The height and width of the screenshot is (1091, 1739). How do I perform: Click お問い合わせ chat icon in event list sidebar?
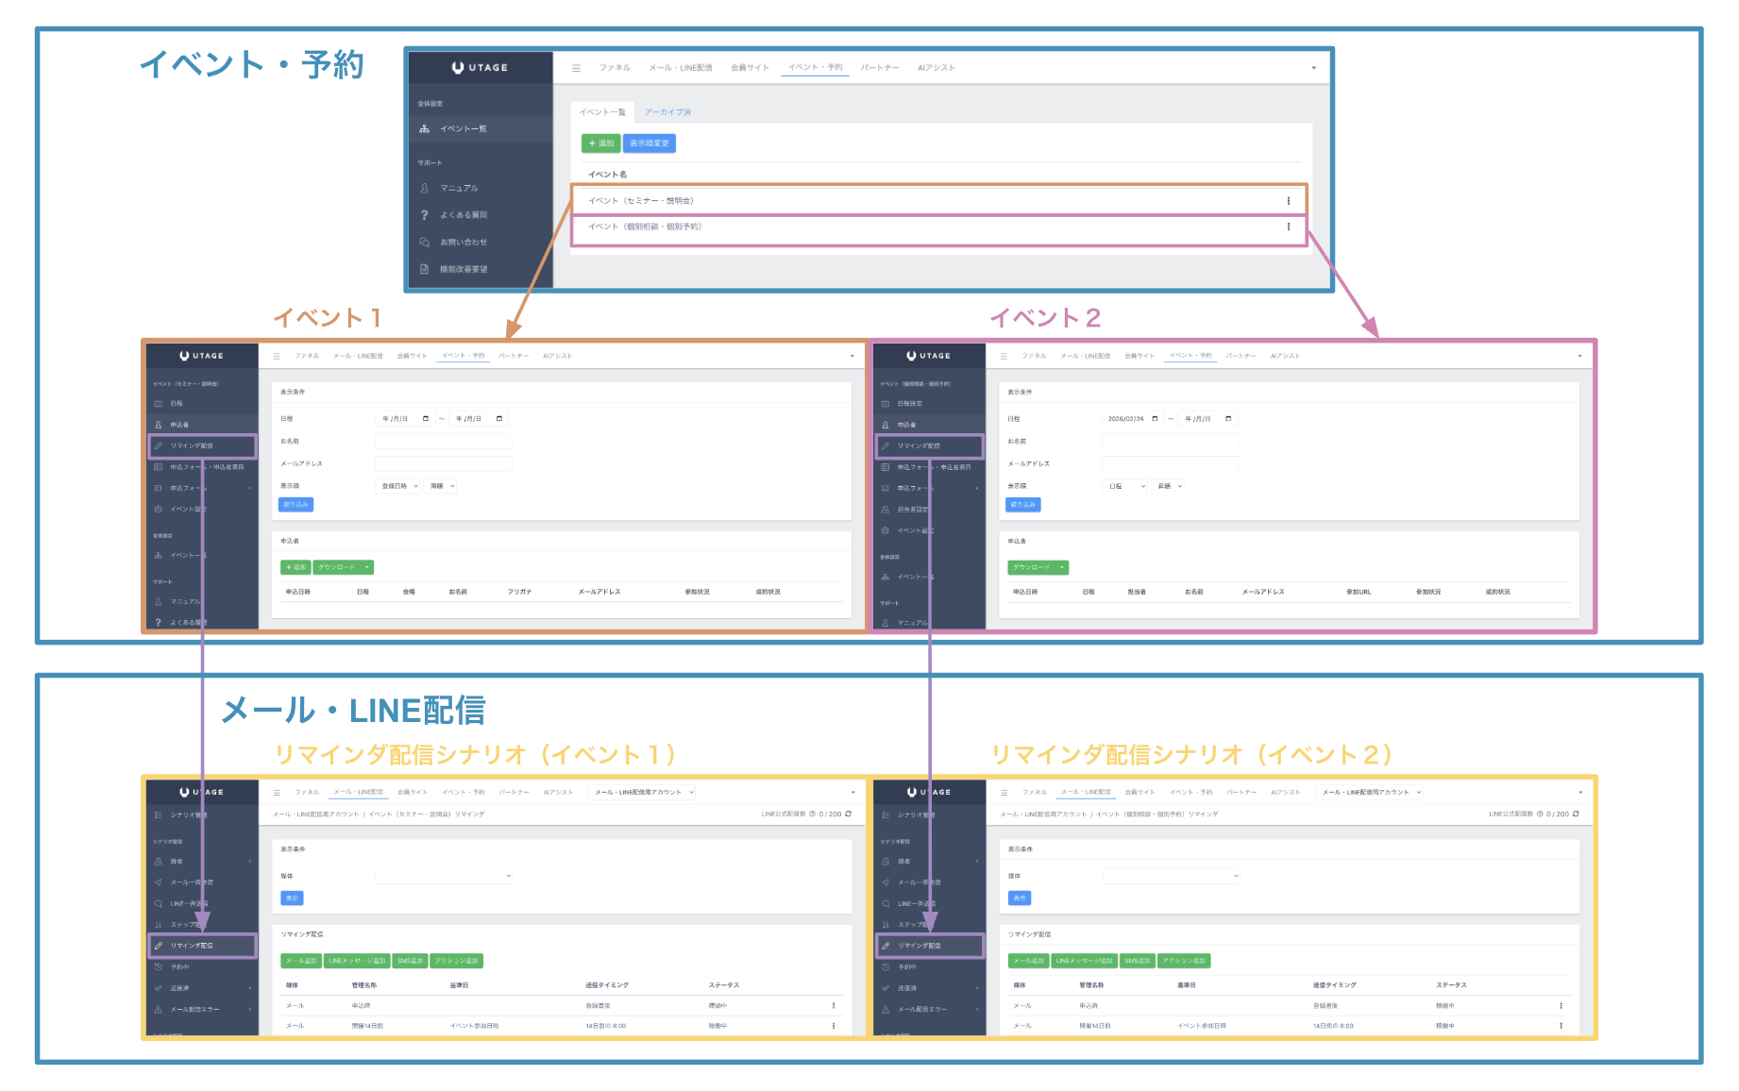[x=424, y=243]
